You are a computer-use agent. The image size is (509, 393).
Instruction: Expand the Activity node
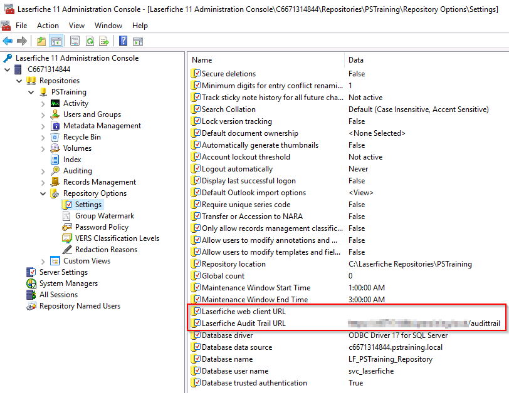pyautogui.click(x=43, y=104)
